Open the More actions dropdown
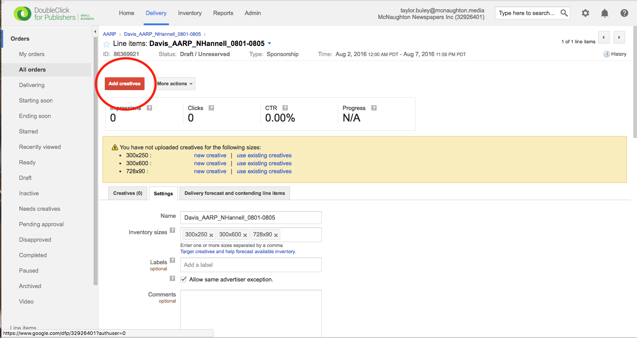Viewport: 637px width, 338px height. click(x=175, y=84)
